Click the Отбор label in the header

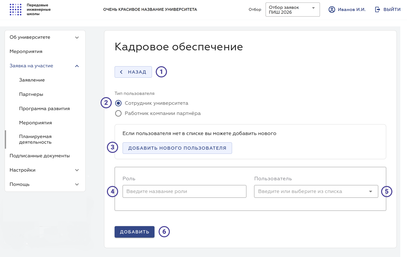pos(255,10)
